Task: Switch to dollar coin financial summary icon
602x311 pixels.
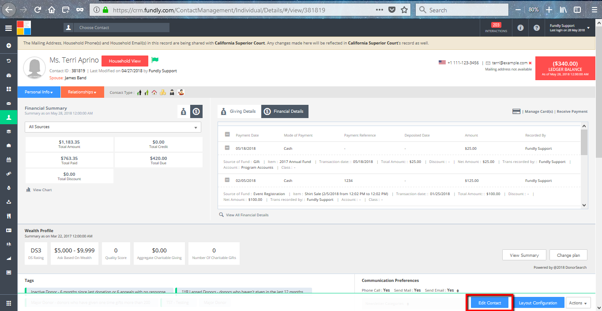Action: tap(196, 112)
